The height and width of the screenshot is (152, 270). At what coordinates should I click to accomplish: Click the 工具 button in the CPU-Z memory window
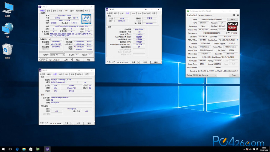[133, 62]
